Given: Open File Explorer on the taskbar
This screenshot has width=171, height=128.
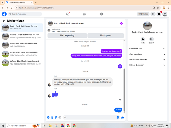Looking at the screenshot, I should (x=50, y=126).
